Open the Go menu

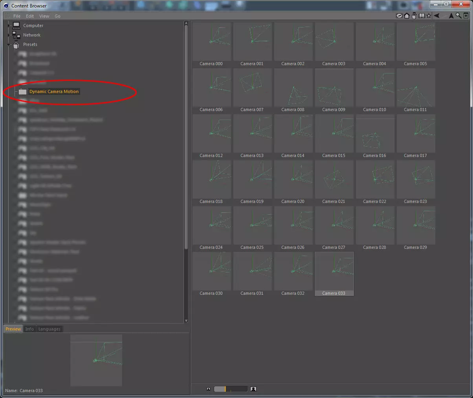tap(57, 16)
